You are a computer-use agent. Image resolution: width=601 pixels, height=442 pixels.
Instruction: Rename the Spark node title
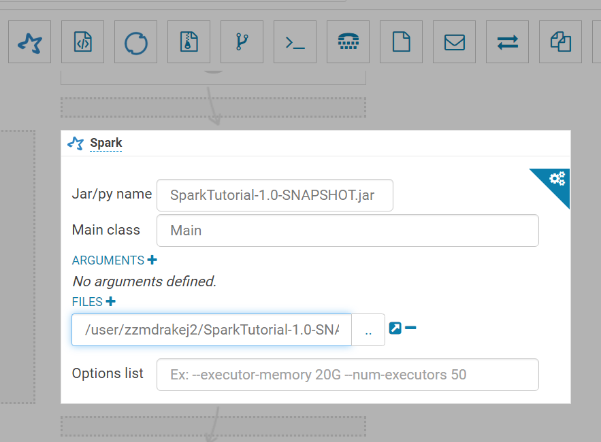[x=105, y=143]
